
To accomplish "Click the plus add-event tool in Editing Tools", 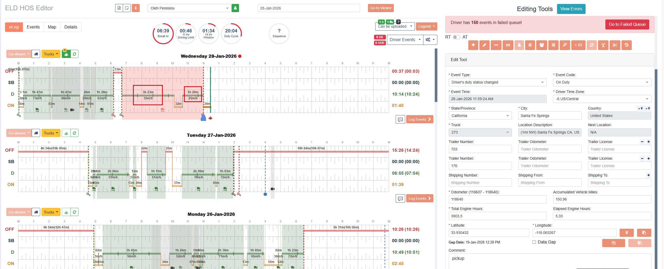I will point(473,45).
